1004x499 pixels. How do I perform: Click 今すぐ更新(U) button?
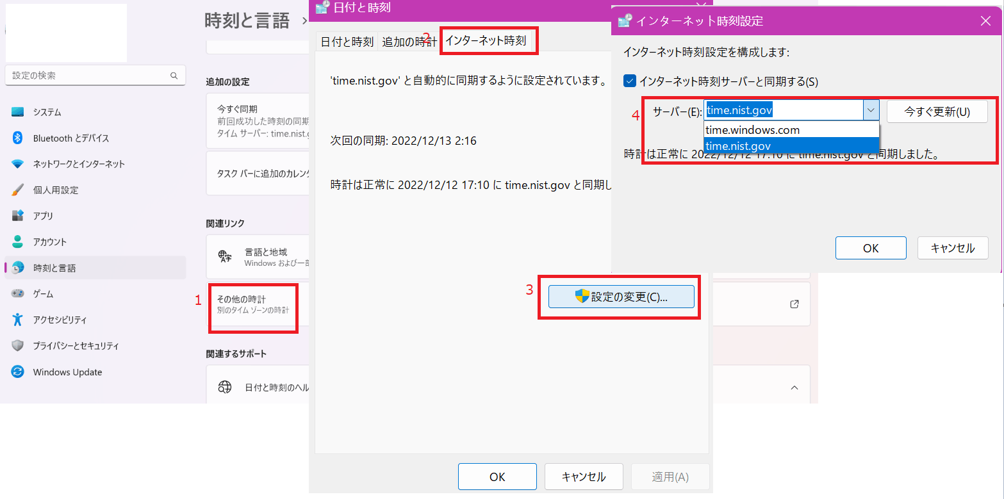click(937, 111)
